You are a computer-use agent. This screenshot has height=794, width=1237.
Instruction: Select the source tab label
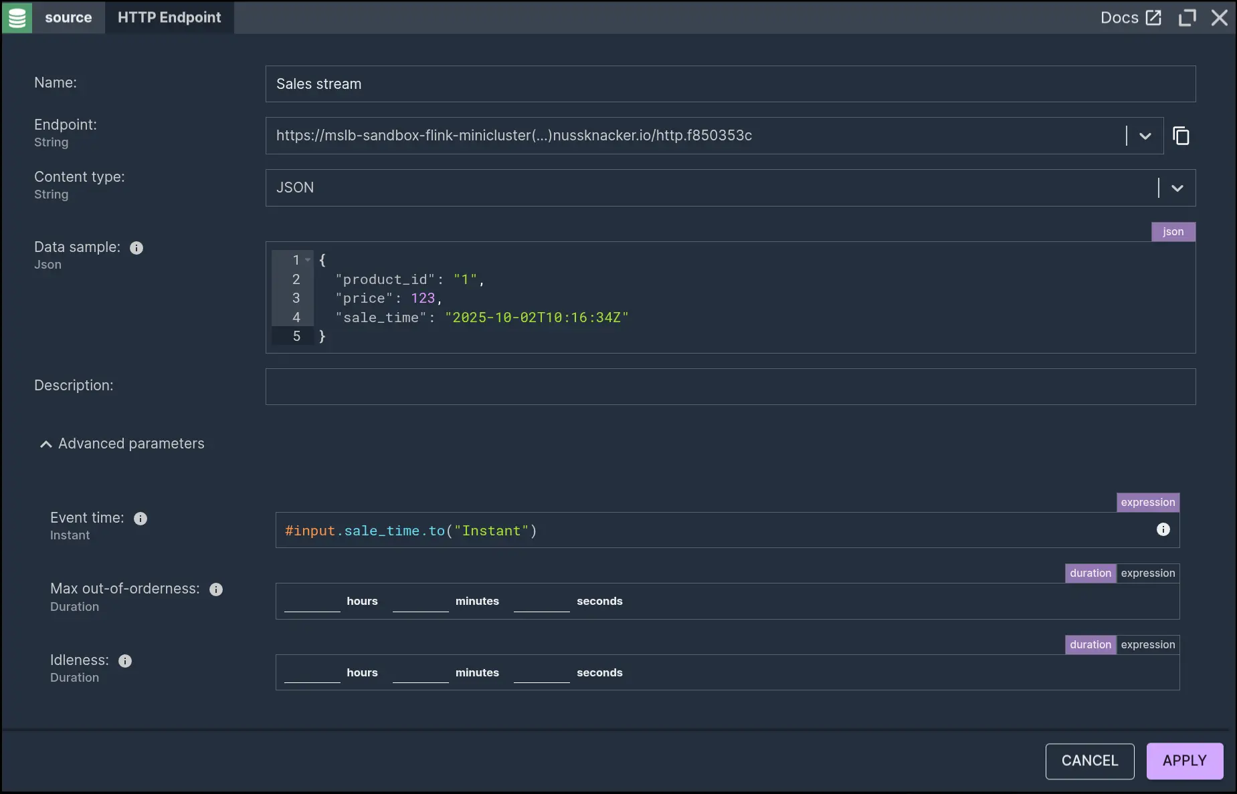tap(68, 17)
